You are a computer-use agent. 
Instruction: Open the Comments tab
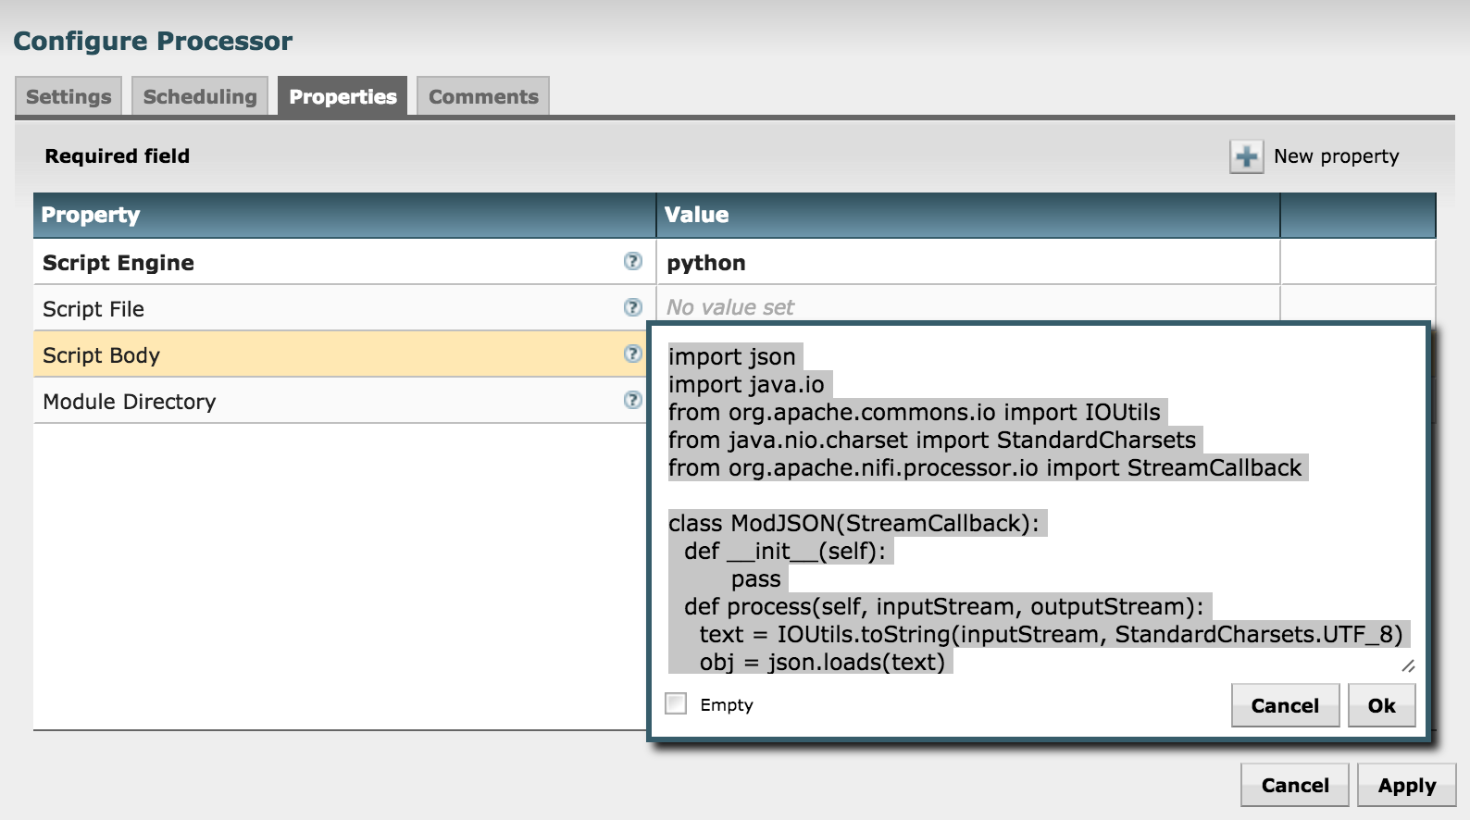pyautogui.click(x=483, y=96)
